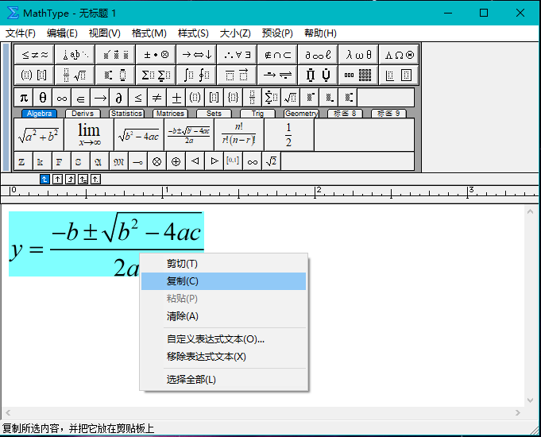The height and width of the screenshot is (437, 541).
Task: Choose 移除表达式文本(X) from context menu
Action: coord(223,356)
